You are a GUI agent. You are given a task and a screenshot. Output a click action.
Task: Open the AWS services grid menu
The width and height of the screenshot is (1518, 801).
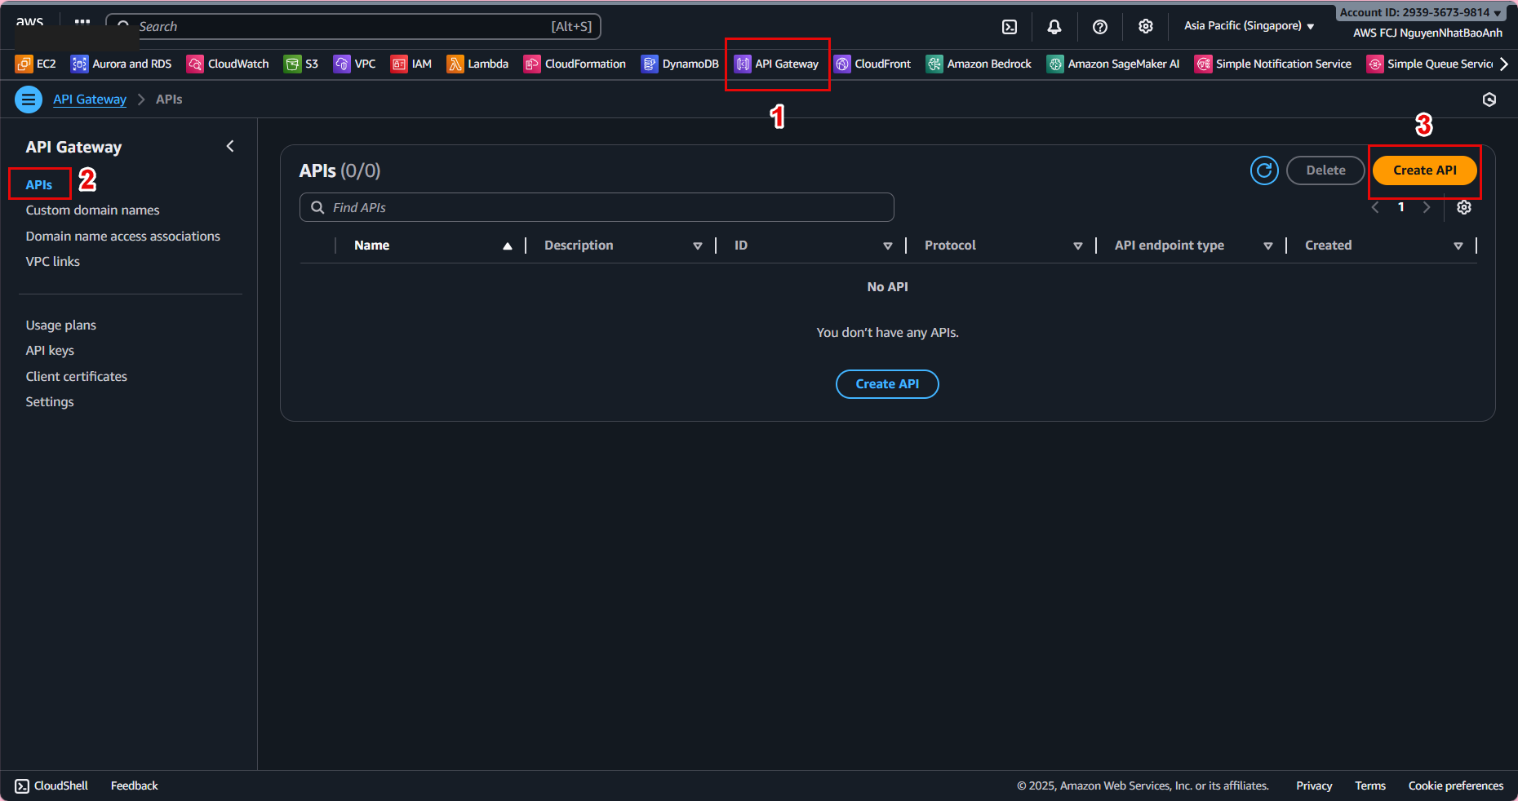tap(82, 23)
